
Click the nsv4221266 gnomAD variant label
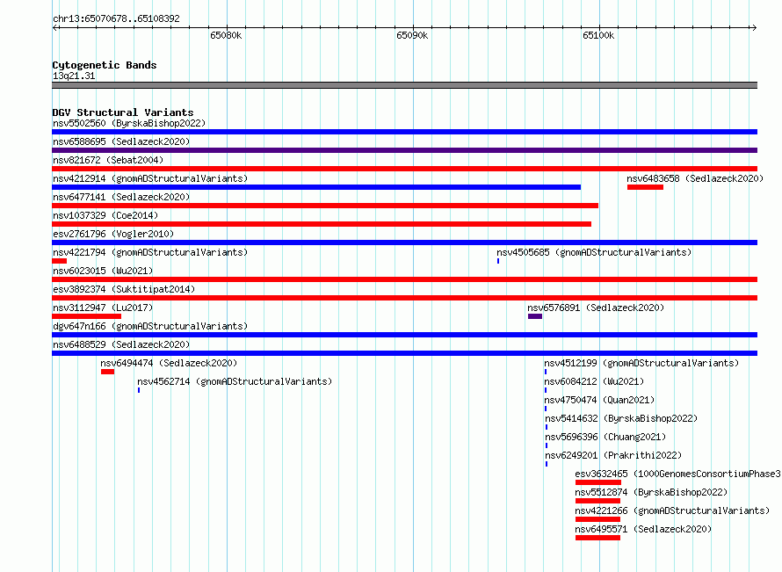[672, 510]
